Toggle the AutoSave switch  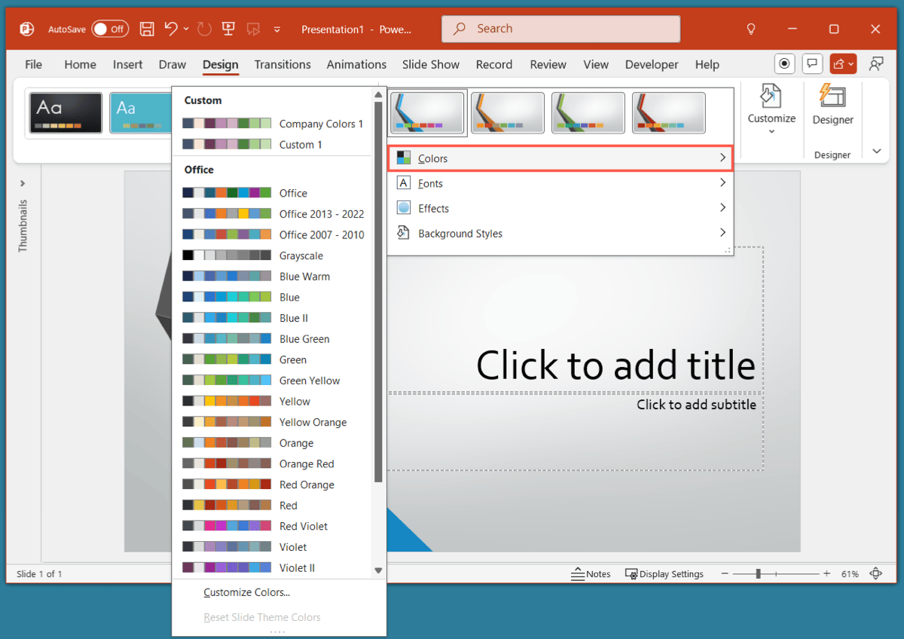(x=110, y=29)
